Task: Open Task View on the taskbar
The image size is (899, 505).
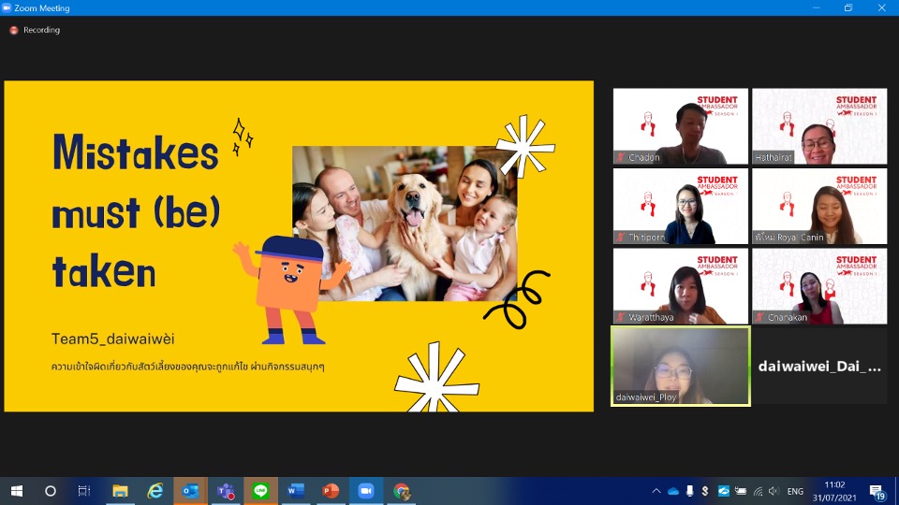Action: [x=84, y=491]
